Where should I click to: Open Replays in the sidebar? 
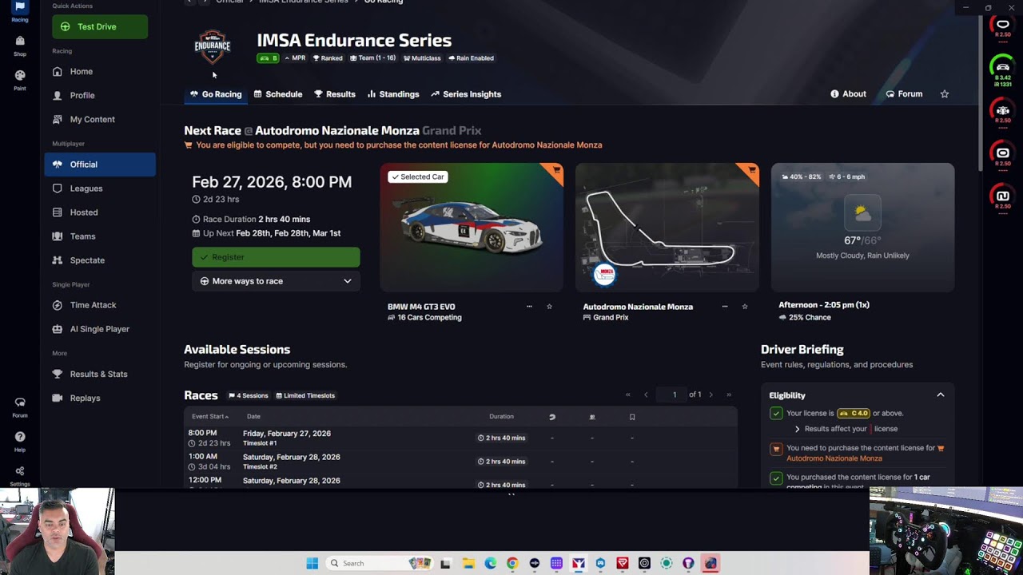(x=100, y=398)
